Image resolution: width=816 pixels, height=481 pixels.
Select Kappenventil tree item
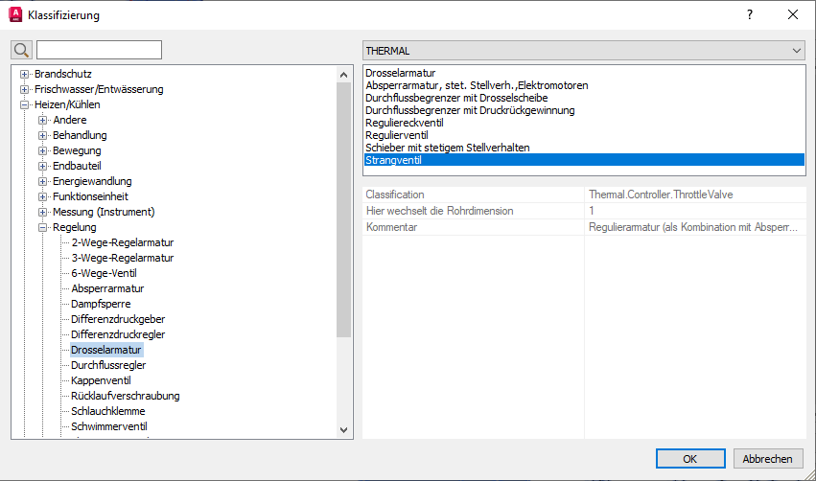click(x=101, y=380)
